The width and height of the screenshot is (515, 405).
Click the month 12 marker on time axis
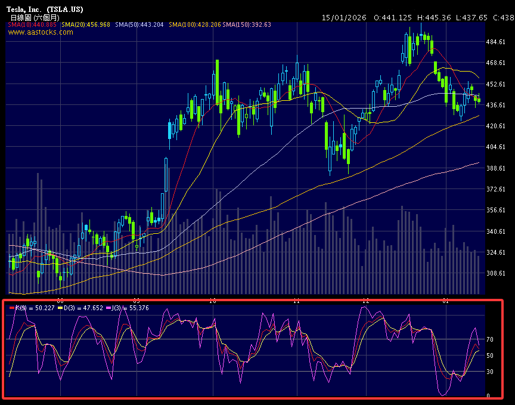365,301
